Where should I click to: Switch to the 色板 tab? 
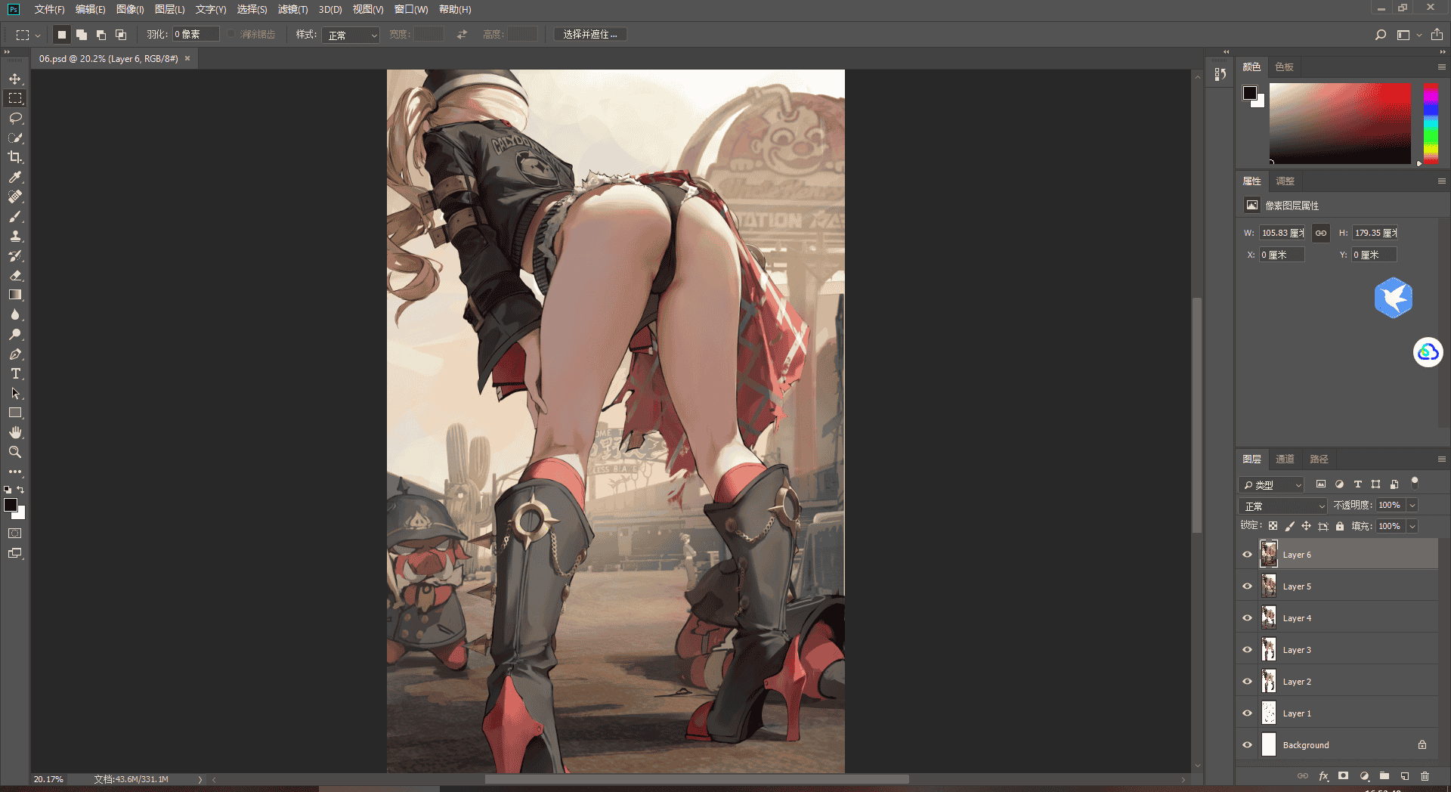(x=1284, y=67)
